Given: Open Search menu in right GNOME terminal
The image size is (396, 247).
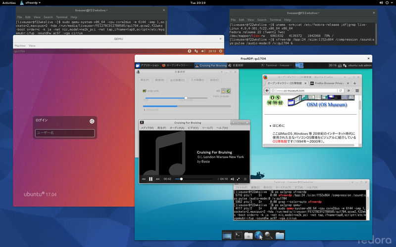Looking at the screenshot, I should pos(262,20).
